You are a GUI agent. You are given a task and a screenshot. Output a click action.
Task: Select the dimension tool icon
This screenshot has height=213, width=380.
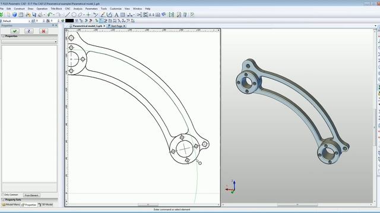[130, 15]
